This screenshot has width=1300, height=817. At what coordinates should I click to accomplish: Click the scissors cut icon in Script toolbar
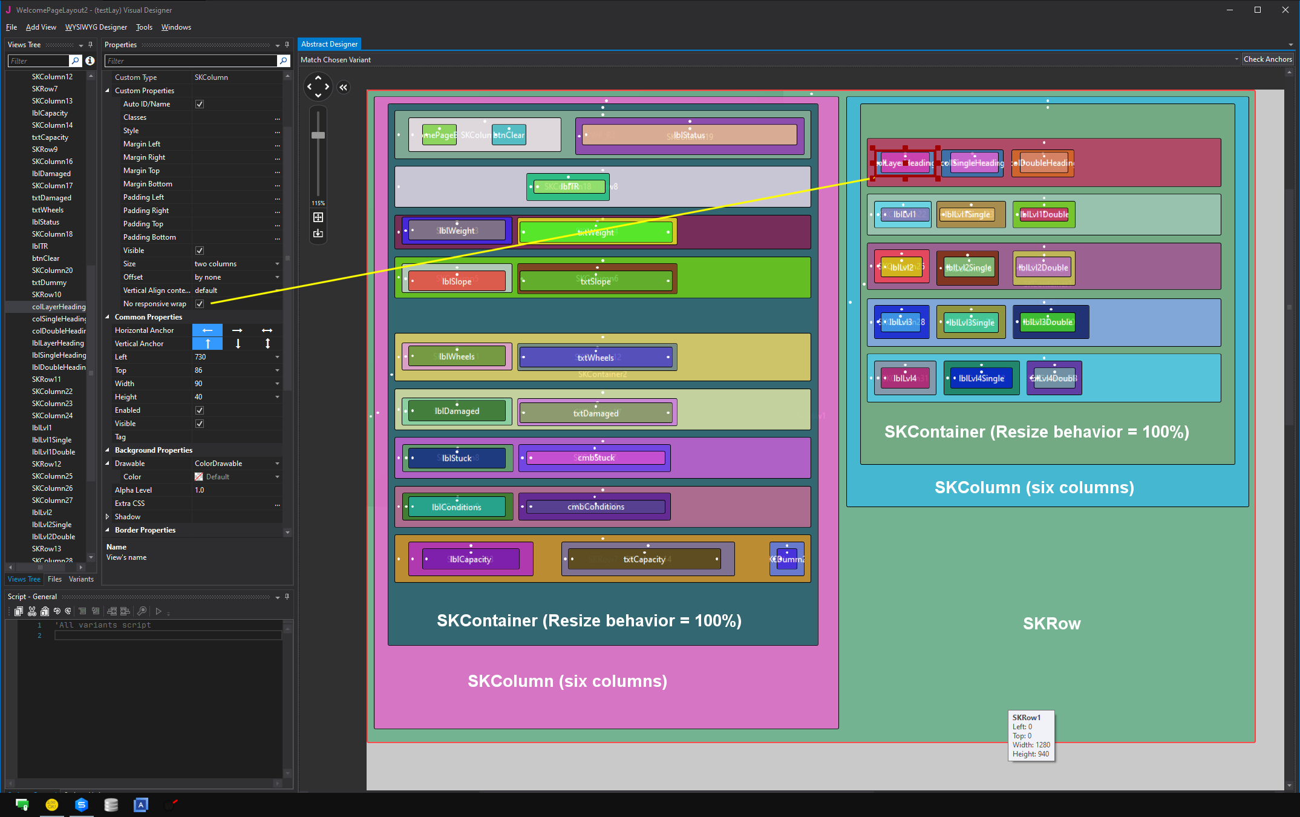pos(32,611)
